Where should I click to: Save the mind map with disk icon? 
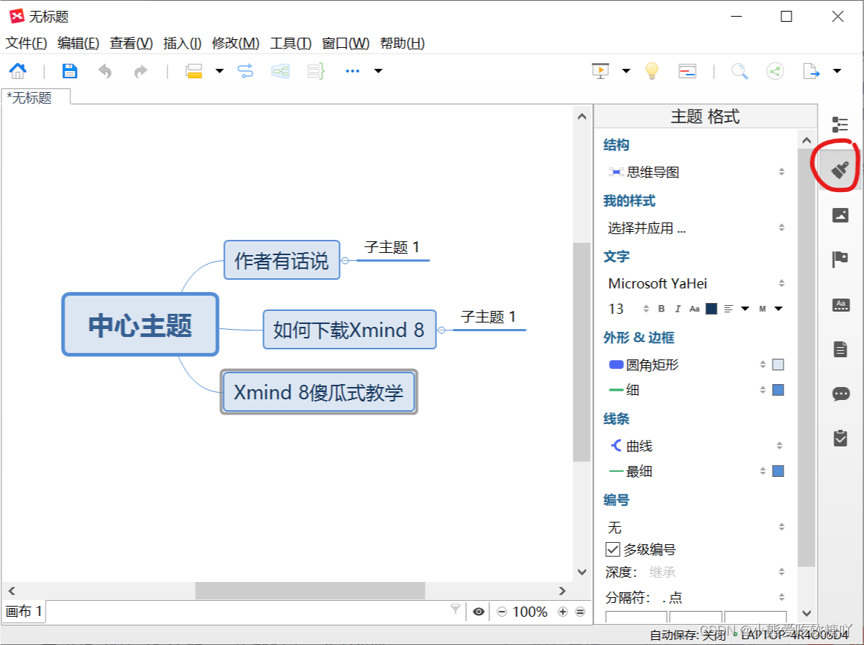click(70, 70)
